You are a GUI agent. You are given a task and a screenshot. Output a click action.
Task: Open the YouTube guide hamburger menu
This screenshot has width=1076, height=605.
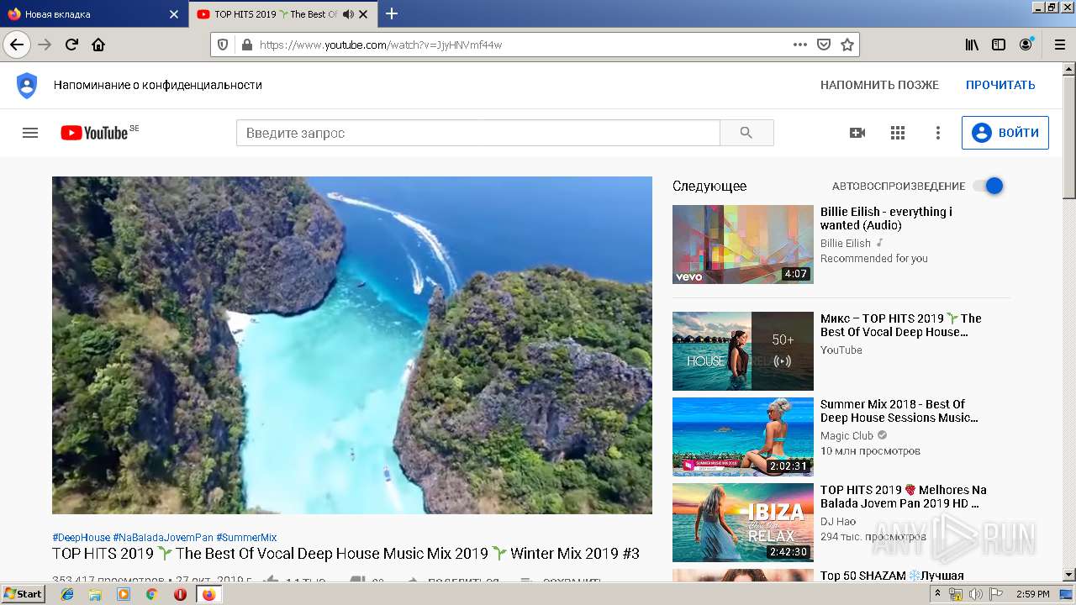(x=30, y=133)
